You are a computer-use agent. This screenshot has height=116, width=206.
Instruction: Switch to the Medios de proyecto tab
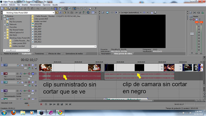(x=11, y=54)
